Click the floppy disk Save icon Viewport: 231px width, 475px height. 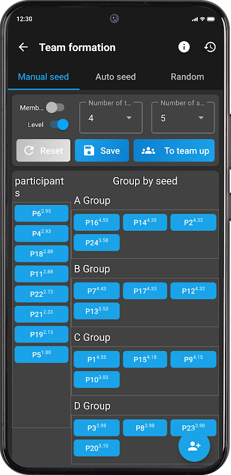89,151
